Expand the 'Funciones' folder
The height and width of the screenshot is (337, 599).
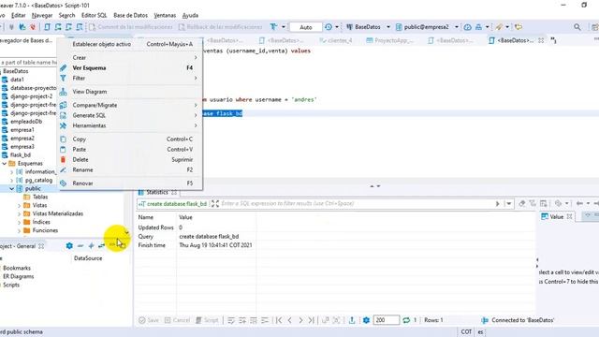[x=19, y=231]
